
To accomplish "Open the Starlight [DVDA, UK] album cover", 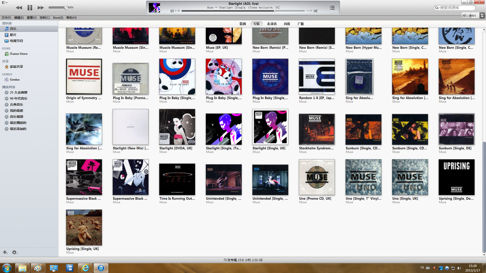I will pyautogui.click(x=177, y=127).
